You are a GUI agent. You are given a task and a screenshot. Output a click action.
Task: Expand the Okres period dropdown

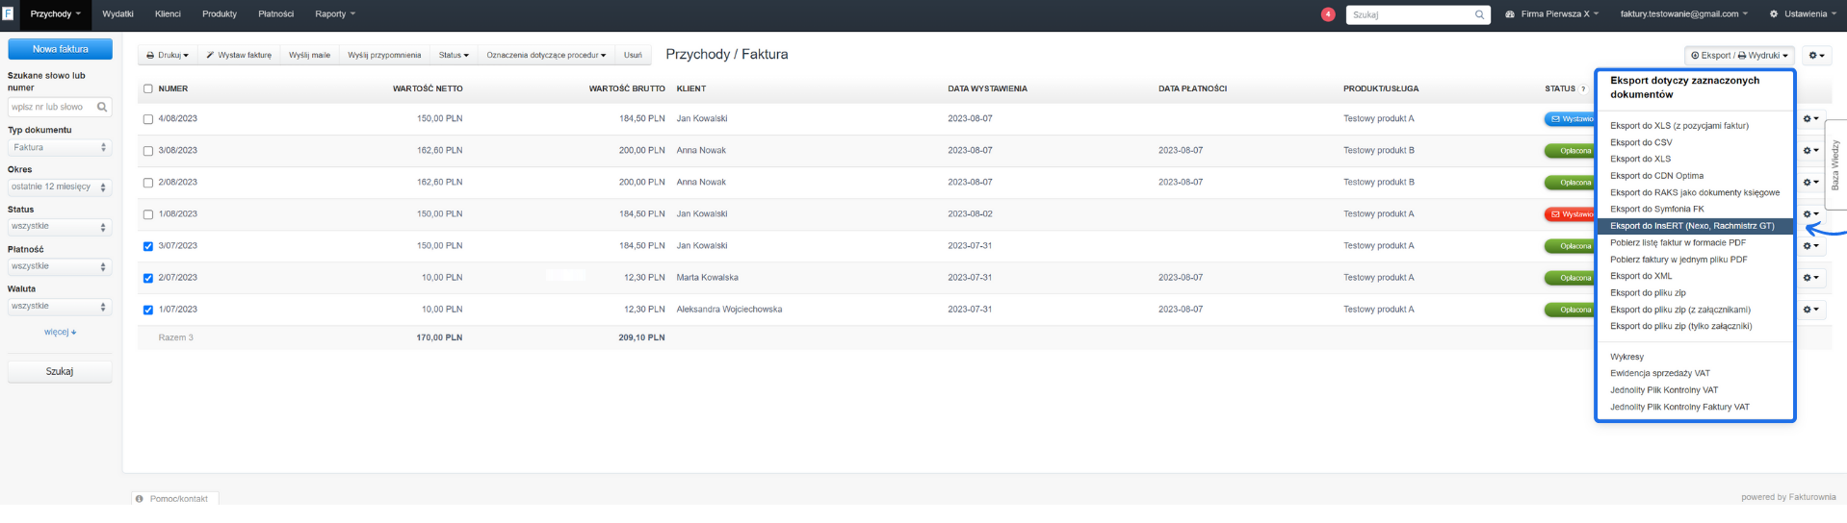59,187
